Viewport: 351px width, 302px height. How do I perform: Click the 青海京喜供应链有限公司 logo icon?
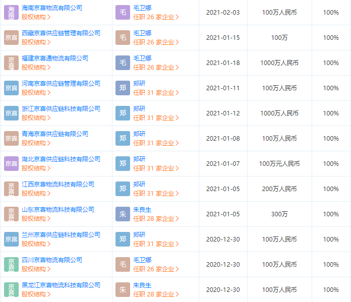(11, 139)
